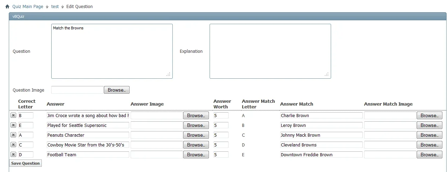Open the Quiz Main Page link

[28, 7]
